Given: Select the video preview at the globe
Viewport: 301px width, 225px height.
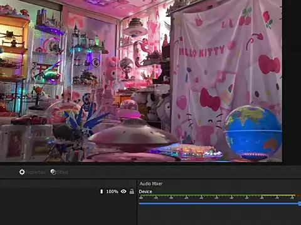Looking at the screenshot, I should [x=253, y=132].
